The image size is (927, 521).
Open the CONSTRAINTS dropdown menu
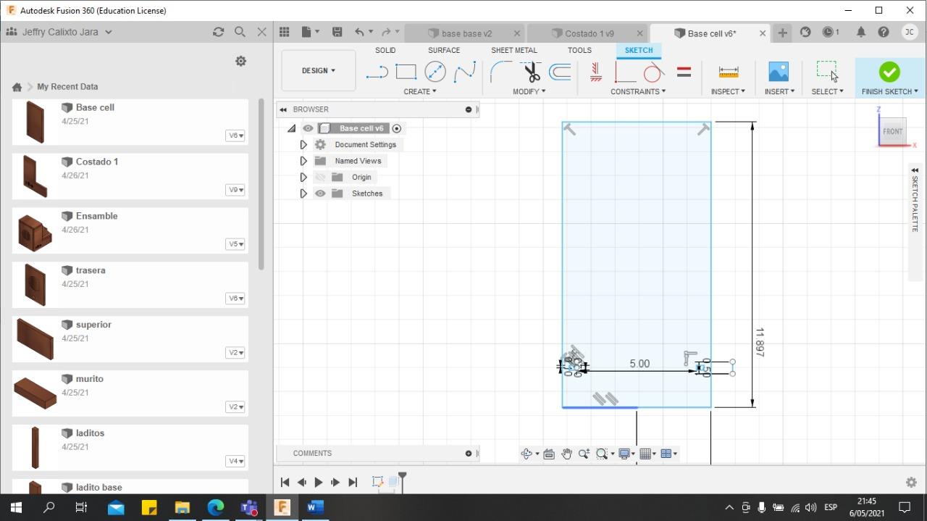click(x=638, y=91)
